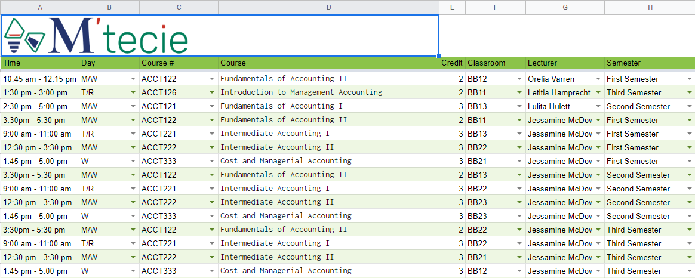Open semester dropdown in Letitia Hamprecht row

click(x=689, y=93)
